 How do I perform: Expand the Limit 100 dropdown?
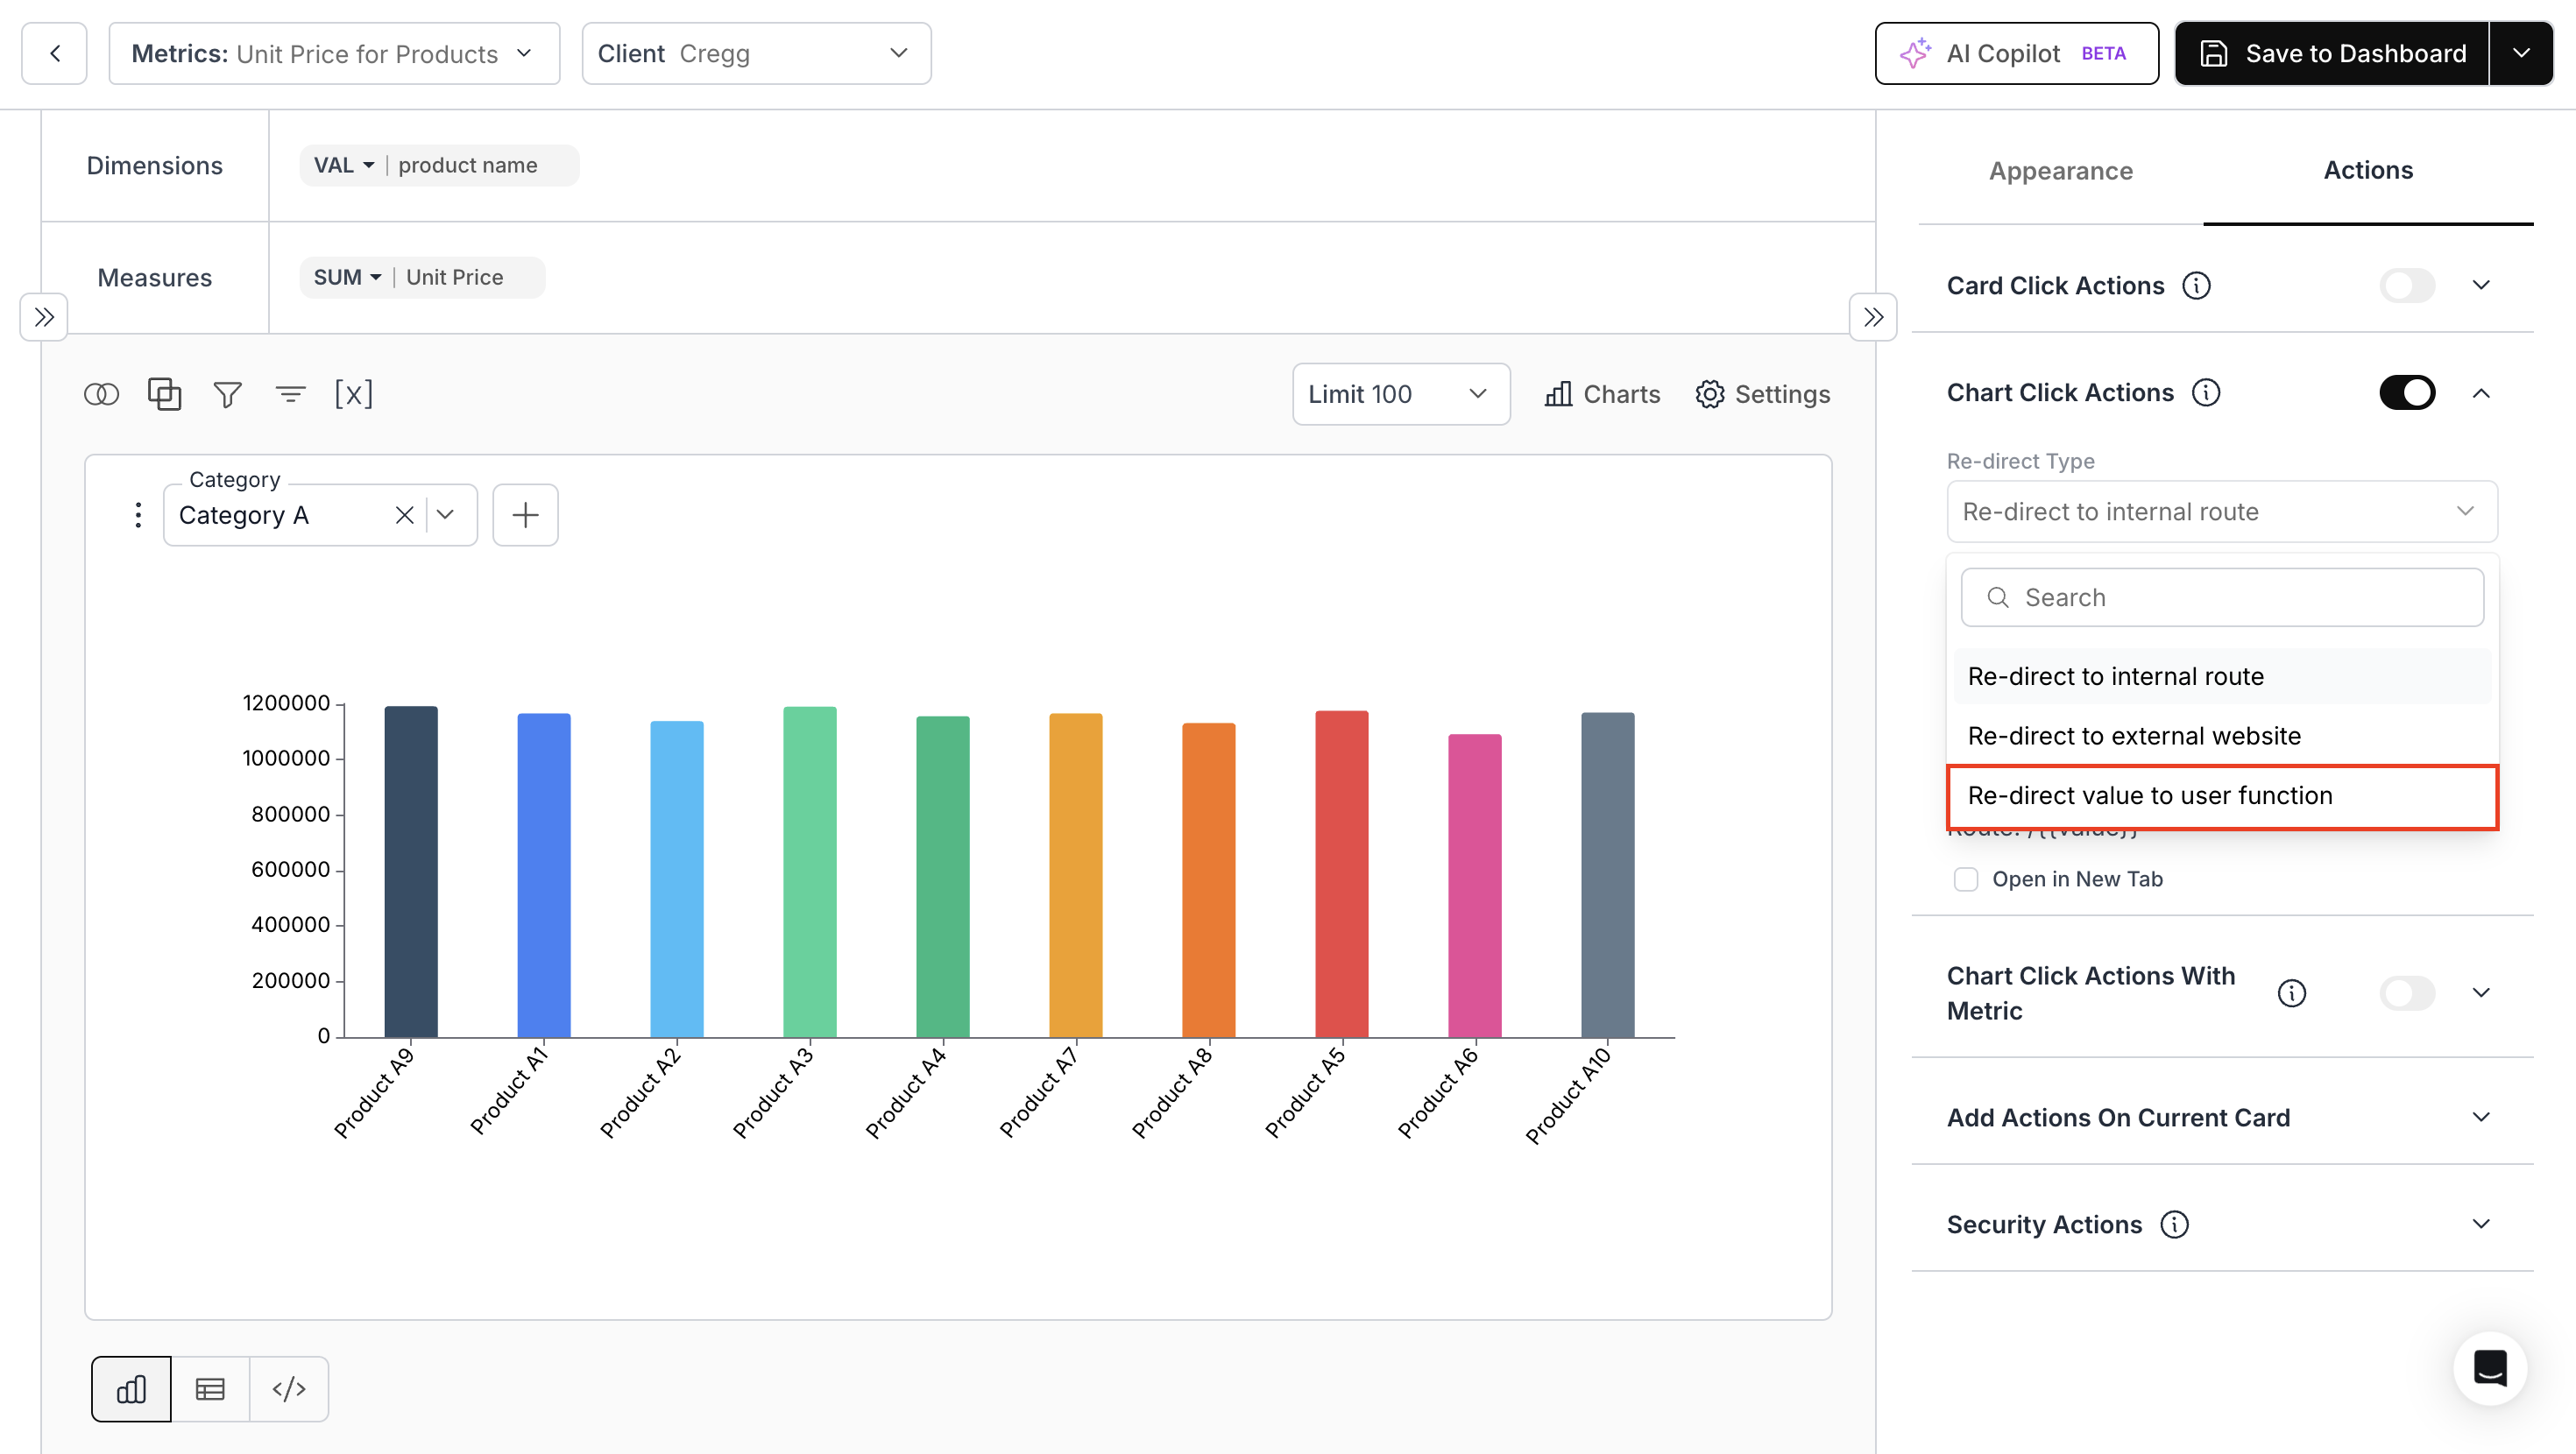pyautogui.click(x=1400, y=394)
